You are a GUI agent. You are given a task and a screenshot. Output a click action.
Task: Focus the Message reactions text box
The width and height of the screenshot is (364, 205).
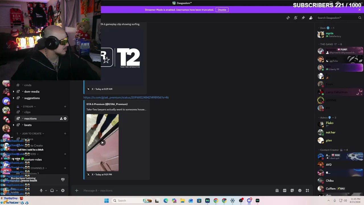click(x=176, y=190)
